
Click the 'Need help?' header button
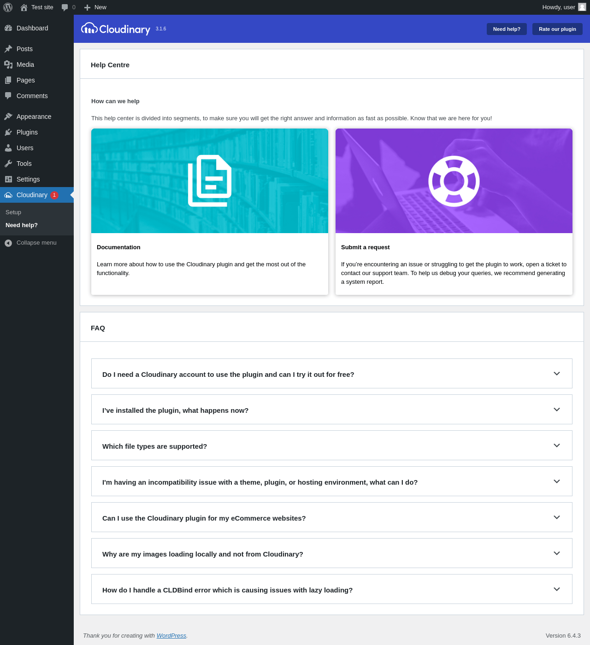click(507, 29)
